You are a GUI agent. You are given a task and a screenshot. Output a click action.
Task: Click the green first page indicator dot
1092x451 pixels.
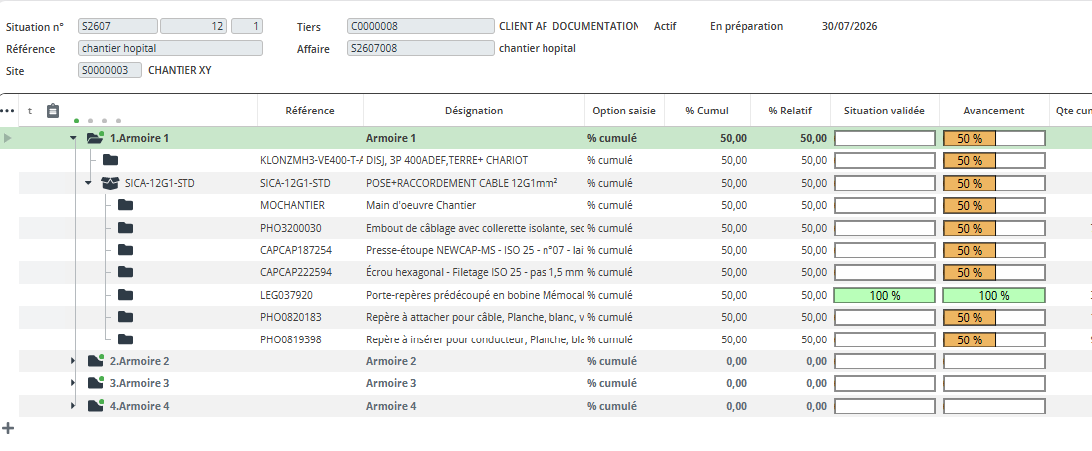76,120
